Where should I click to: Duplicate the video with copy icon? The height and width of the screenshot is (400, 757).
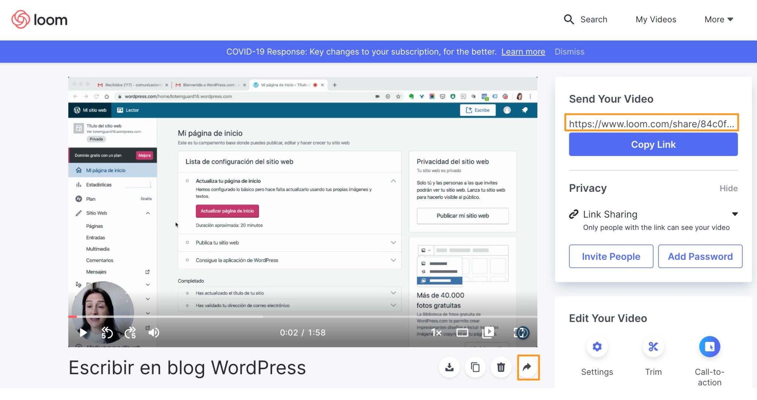475,367
